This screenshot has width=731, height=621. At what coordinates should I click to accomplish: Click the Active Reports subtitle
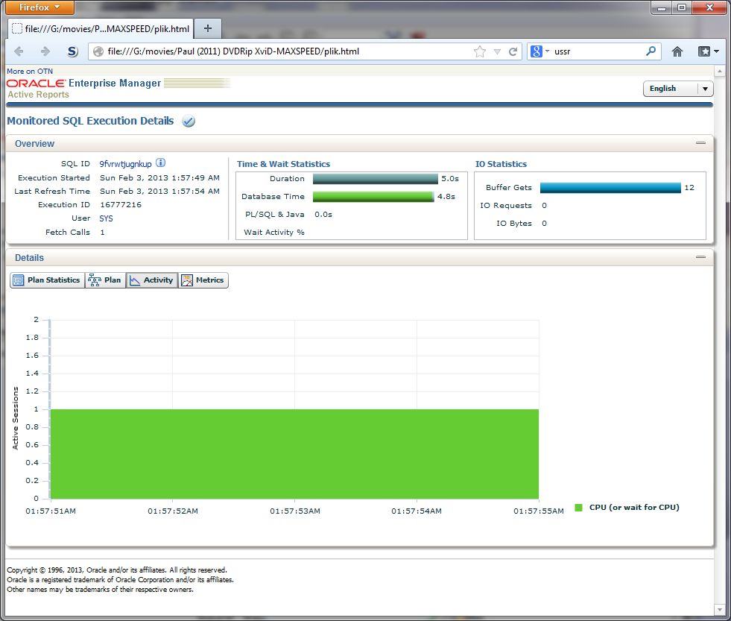(x=38, y=95)
